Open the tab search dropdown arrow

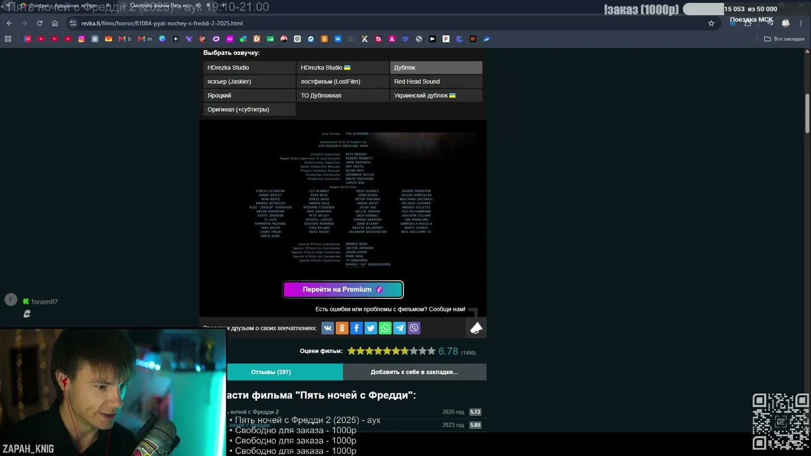click(x=8, y=6)
